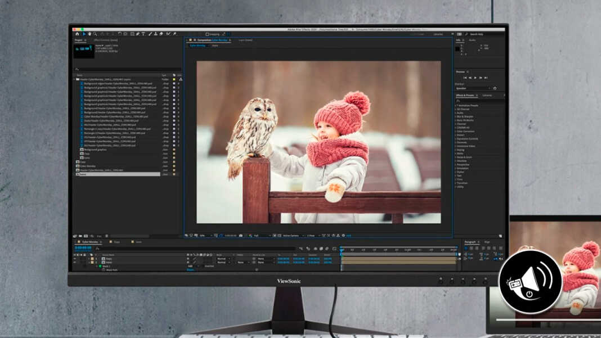Viewport: 601px width, 338px height.
Task: Switch to the Cyber Monday composition tab
Action: 198,44
